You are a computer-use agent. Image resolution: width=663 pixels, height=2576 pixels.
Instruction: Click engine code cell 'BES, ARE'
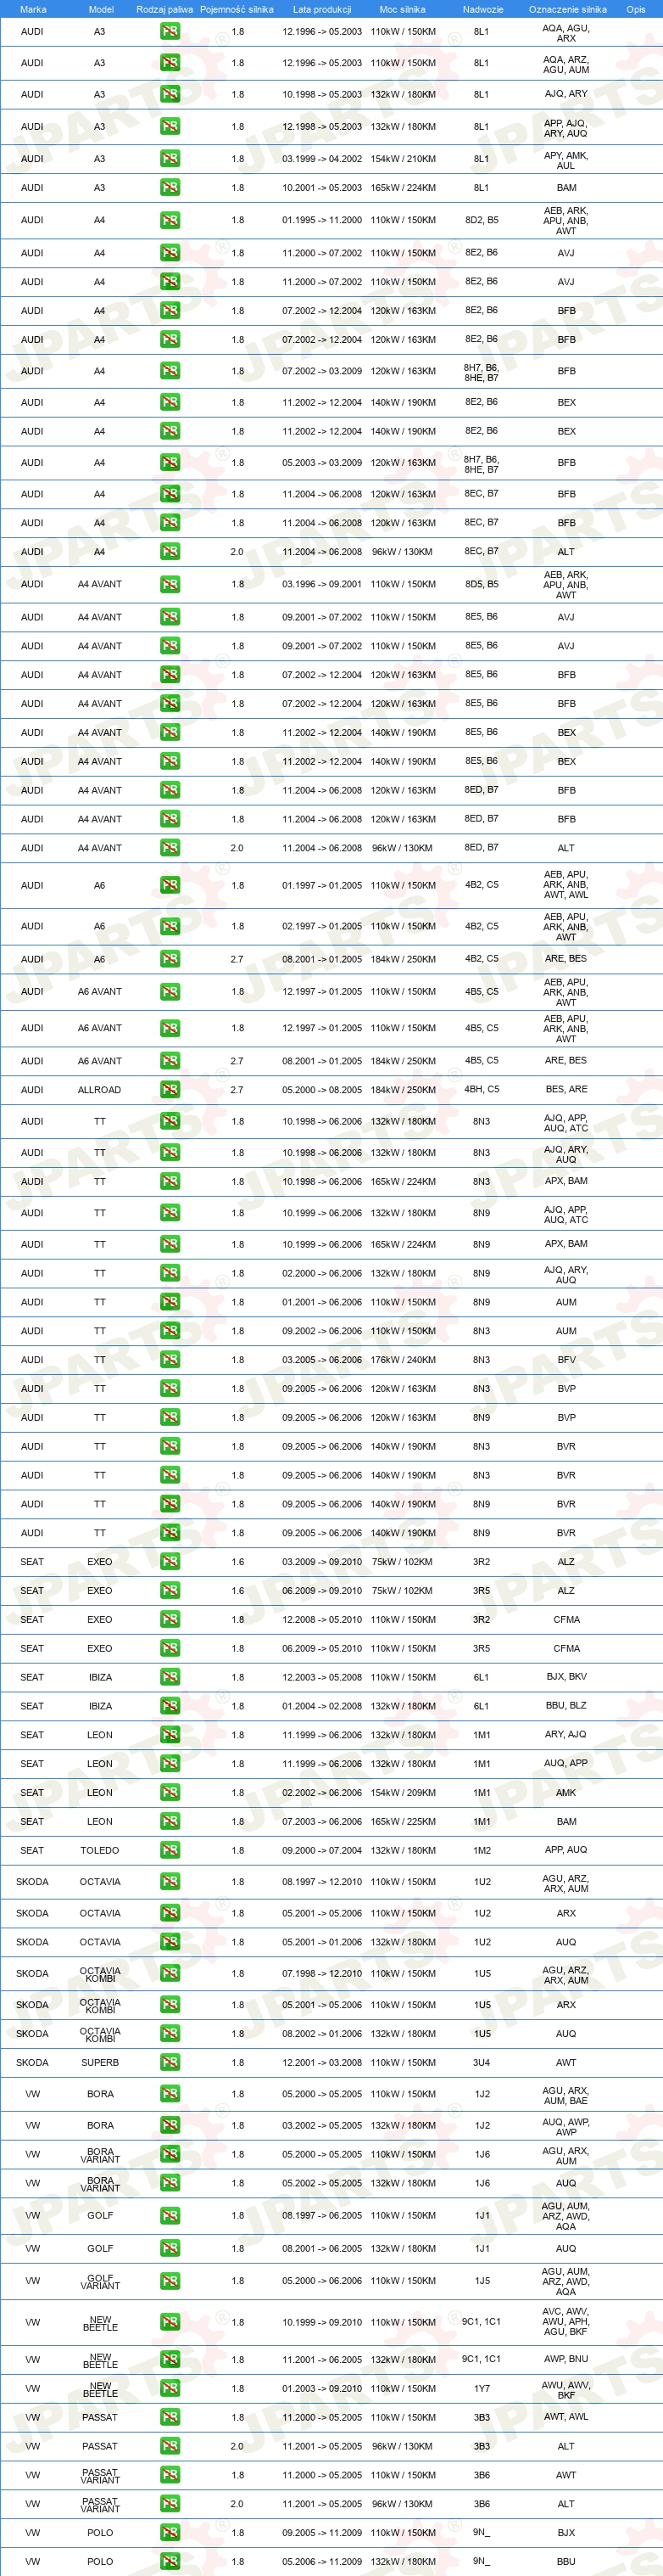click(566, 1090)
